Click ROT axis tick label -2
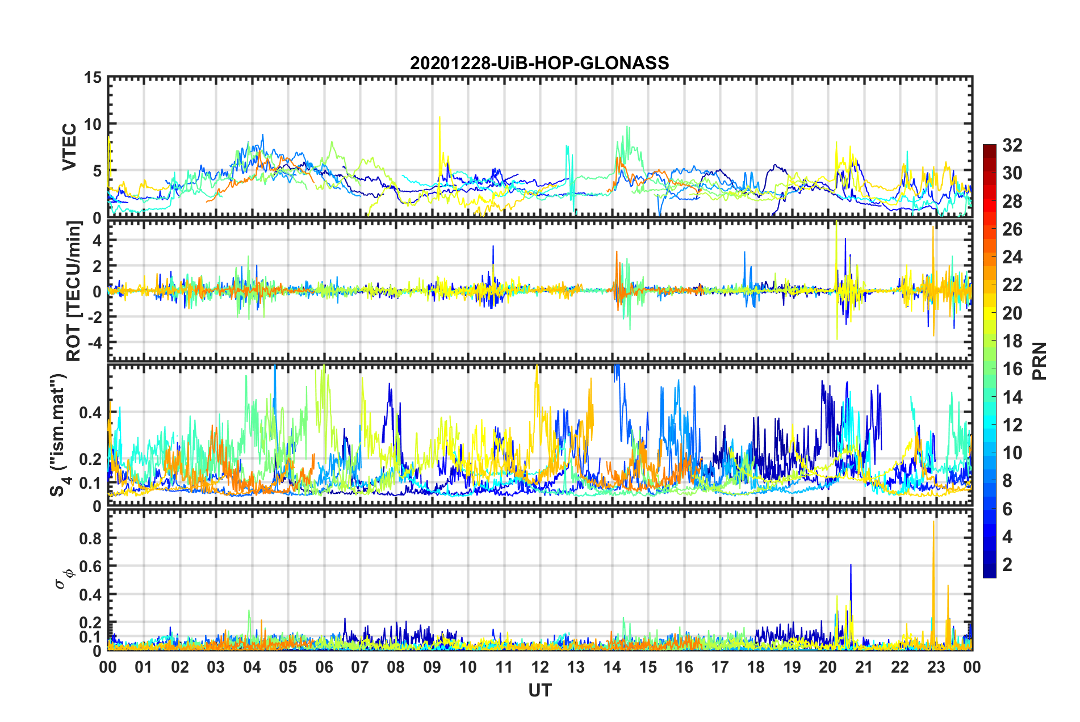 tap(94, 317)
